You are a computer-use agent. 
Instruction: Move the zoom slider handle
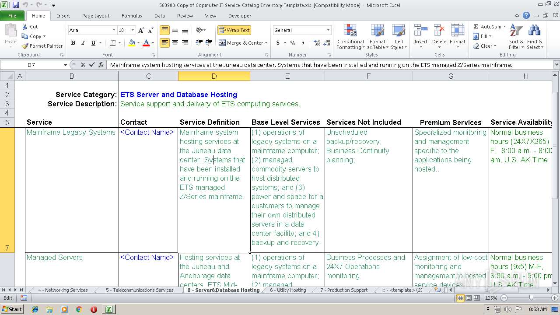click(531, 298)
